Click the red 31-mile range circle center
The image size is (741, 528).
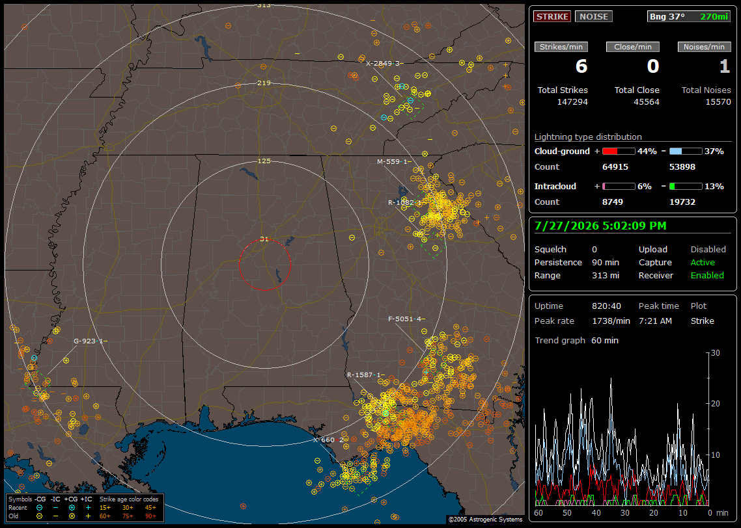tap(264, 265)
